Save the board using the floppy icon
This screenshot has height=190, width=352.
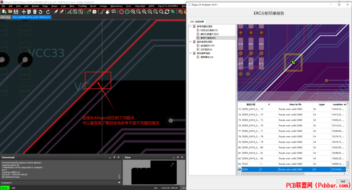(16, 12)
